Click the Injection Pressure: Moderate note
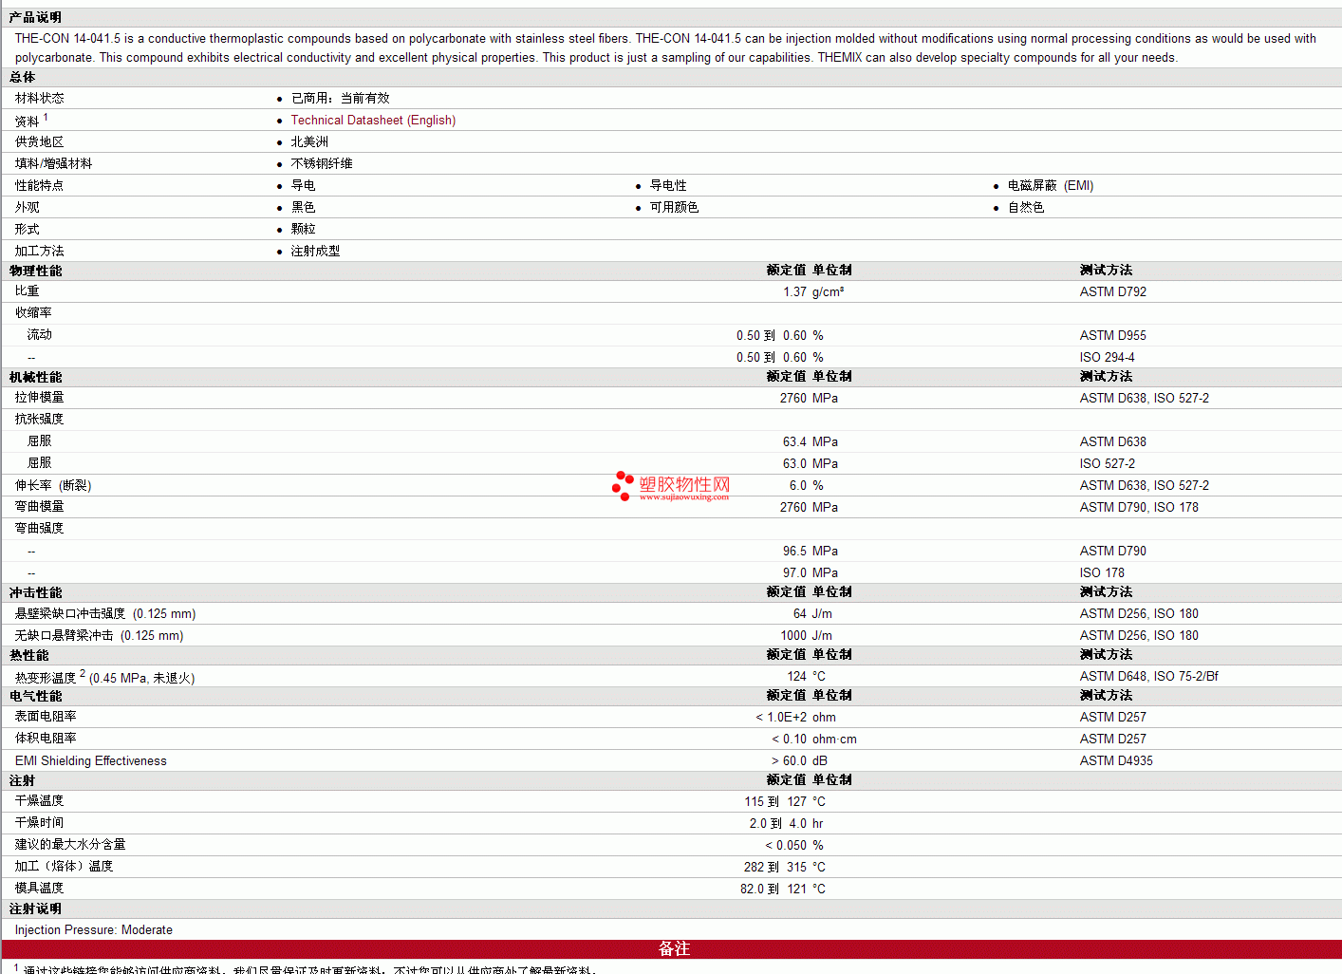This screenshot has width=1342, height=974. (x=94, y=930)
